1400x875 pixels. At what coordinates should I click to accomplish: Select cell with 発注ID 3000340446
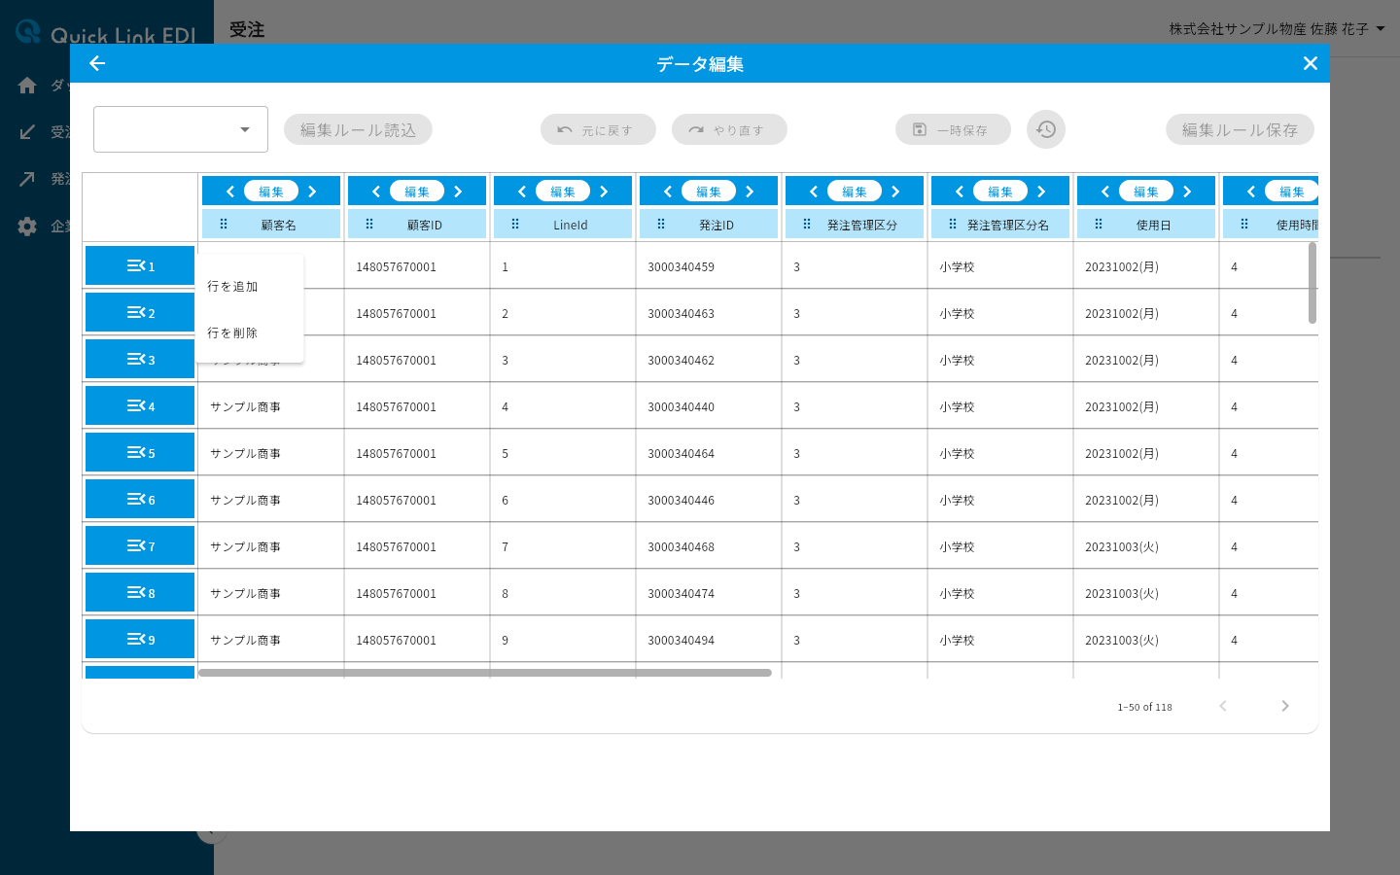tap(709, 500)
